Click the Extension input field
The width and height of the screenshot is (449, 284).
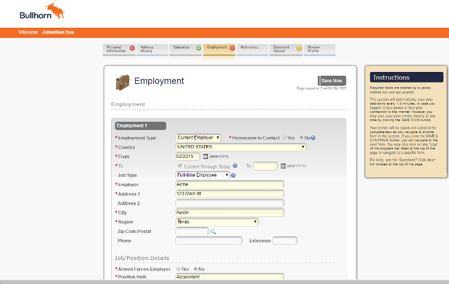tap(285, 240)
